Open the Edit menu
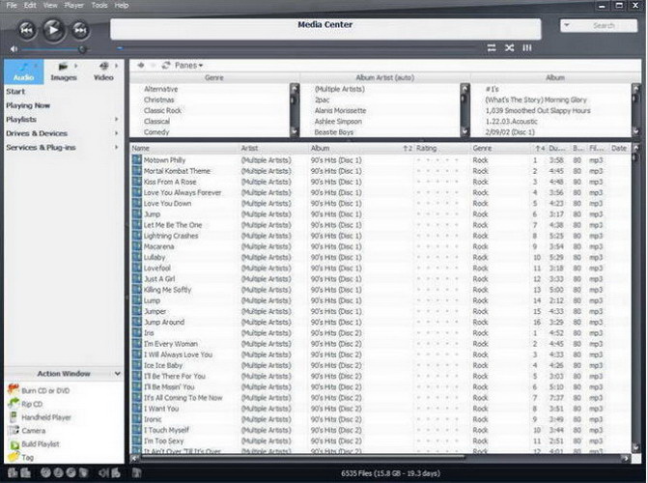The image size is (648, 483). pos(30,6)
